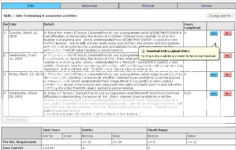236x150 pixels.
Task: Delete record 3 dated March 13
Action: click(x=227, y=75)
